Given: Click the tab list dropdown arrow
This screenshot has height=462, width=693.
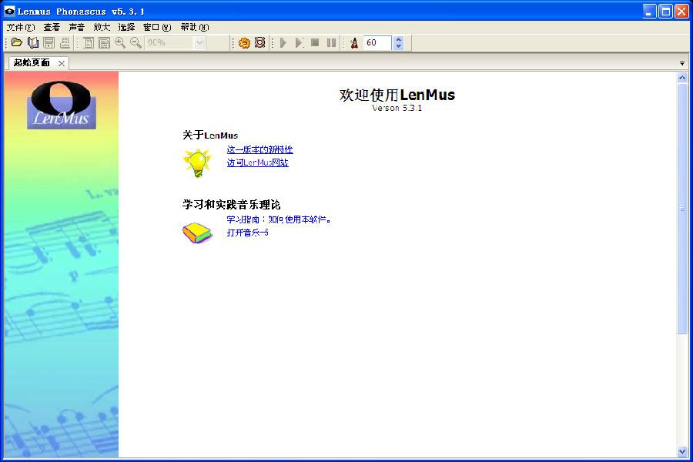Looking at the screenshot, I should 682,63.
